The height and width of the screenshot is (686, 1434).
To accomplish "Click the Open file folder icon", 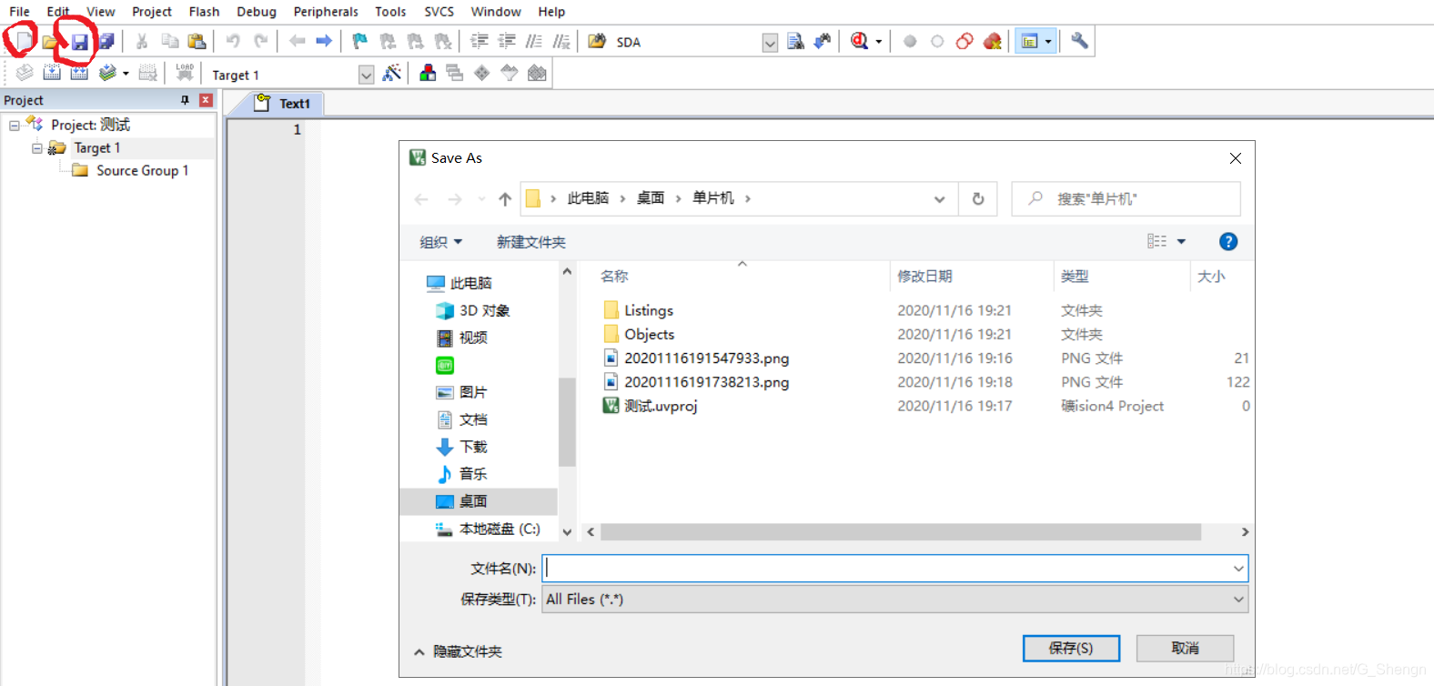I will 51,42.
